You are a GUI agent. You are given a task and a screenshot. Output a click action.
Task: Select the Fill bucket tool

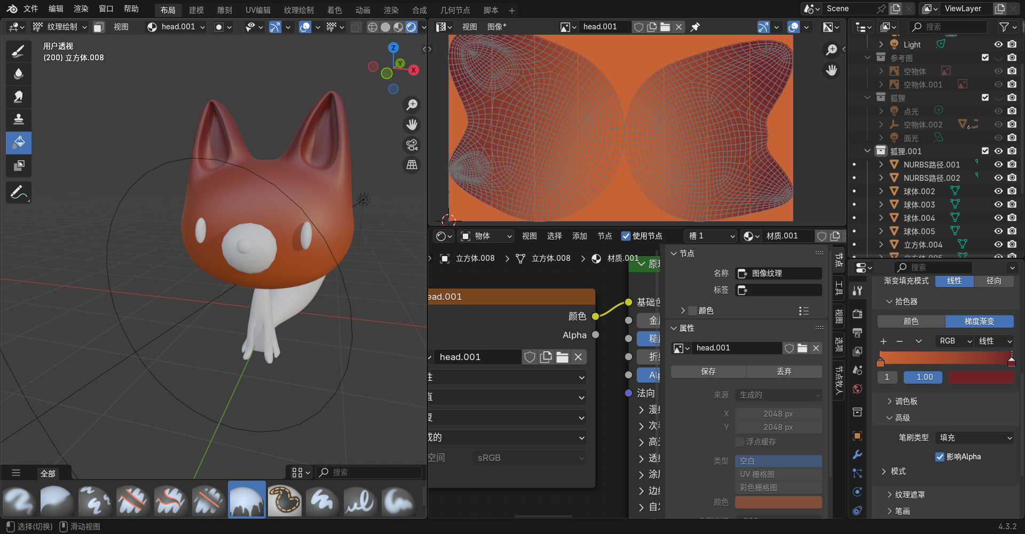click(19, 142)
